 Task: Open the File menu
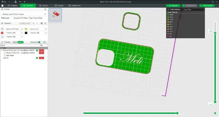click(4, 2)
